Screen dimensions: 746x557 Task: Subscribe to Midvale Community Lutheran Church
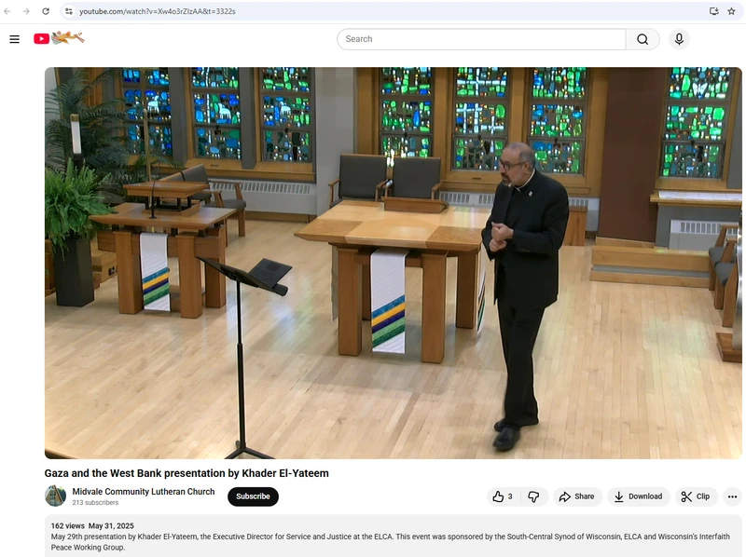click(253, 496)
